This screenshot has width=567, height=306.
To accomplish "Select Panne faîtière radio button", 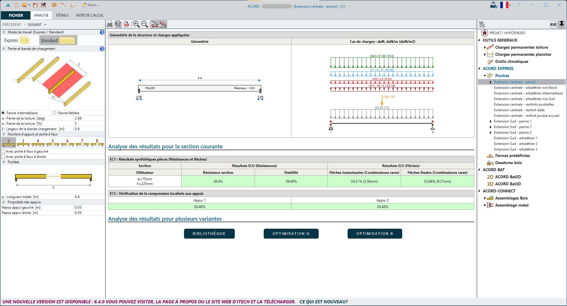I will [54, 113].
